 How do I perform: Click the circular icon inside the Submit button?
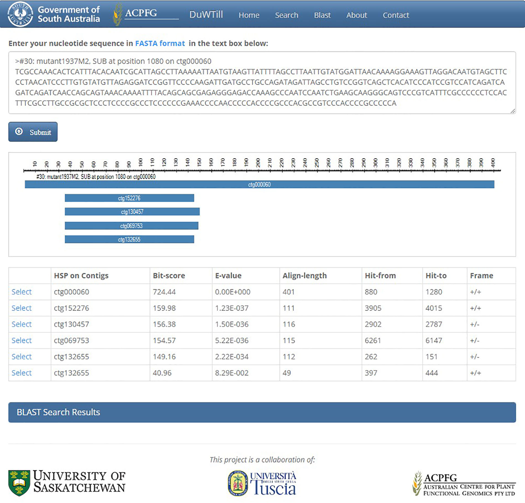coord(19,131)
